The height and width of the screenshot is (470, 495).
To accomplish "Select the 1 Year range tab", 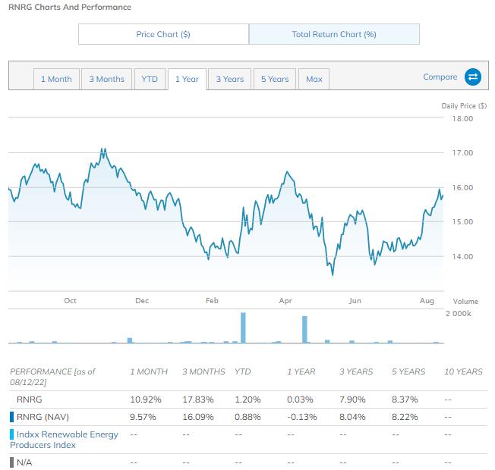I will 187,79.
